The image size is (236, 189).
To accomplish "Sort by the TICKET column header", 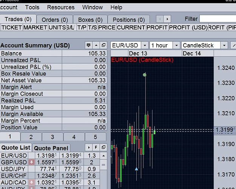I will [x=12, y=28].
